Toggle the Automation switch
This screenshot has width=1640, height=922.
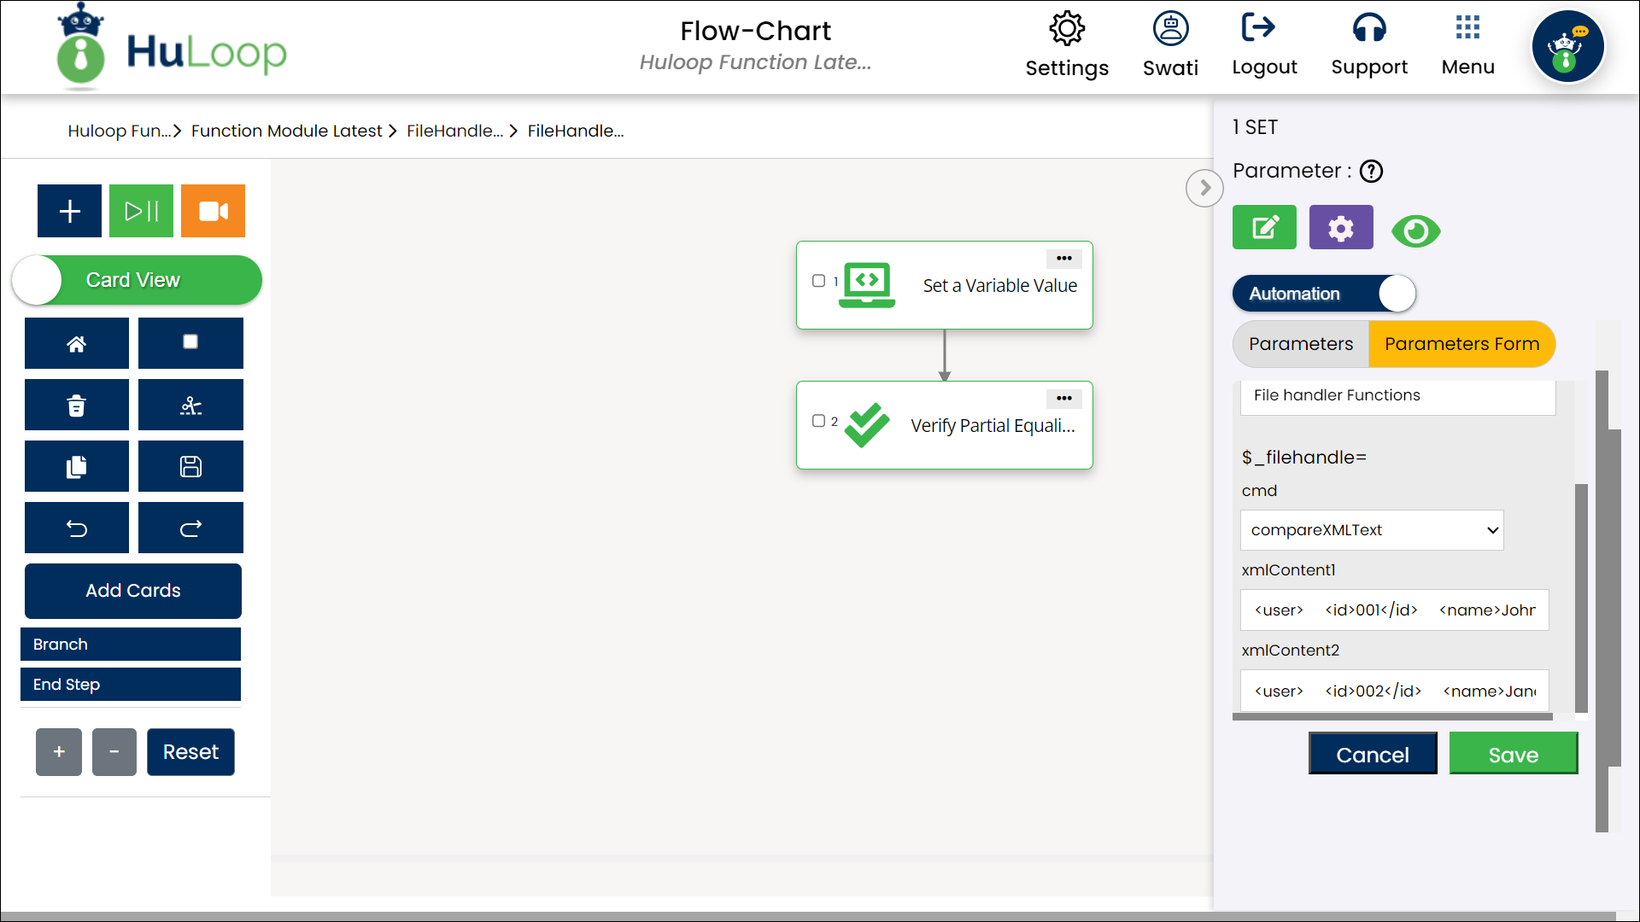(1324, 294)
